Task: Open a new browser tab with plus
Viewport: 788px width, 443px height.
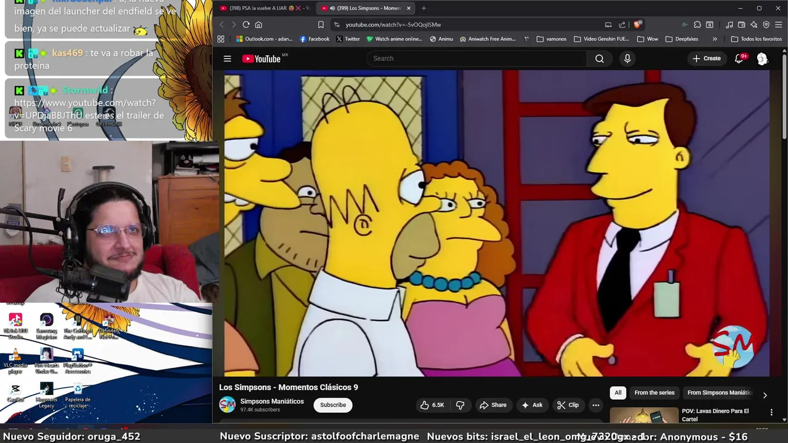Action: click(x=424, y=8)
